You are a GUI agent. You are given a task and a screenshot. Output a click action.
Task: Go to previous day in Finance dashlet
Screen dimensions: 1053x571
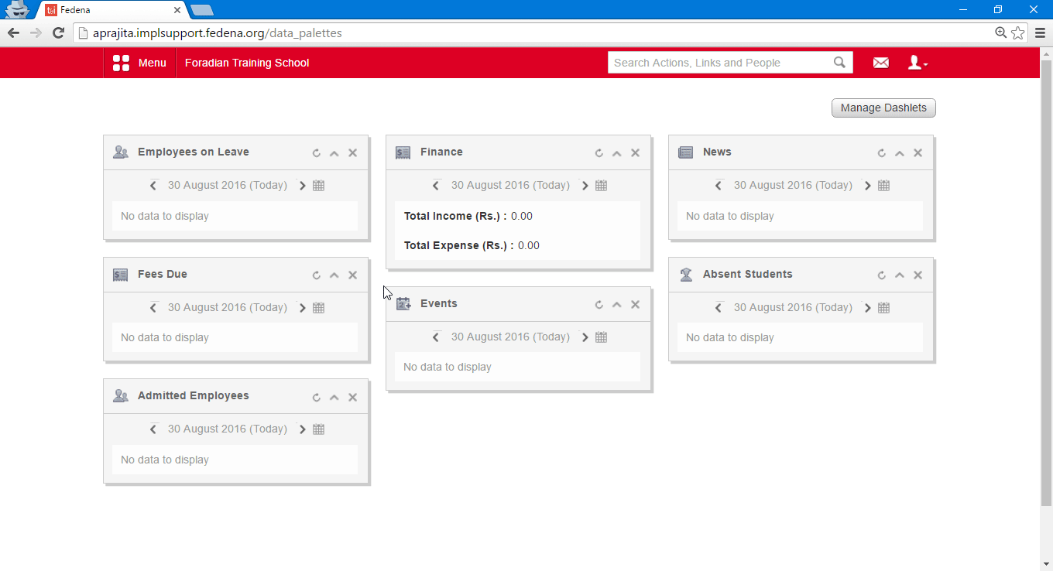pyautogui.click(x=436, y=186)
